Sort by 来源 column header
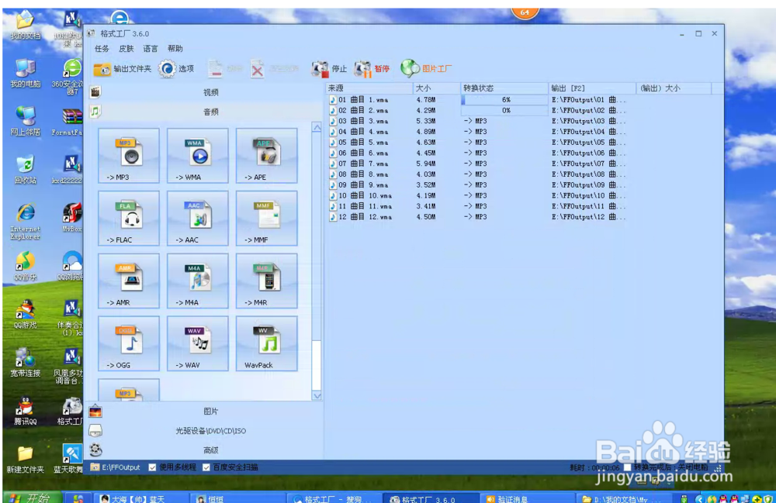 (369, 88)
